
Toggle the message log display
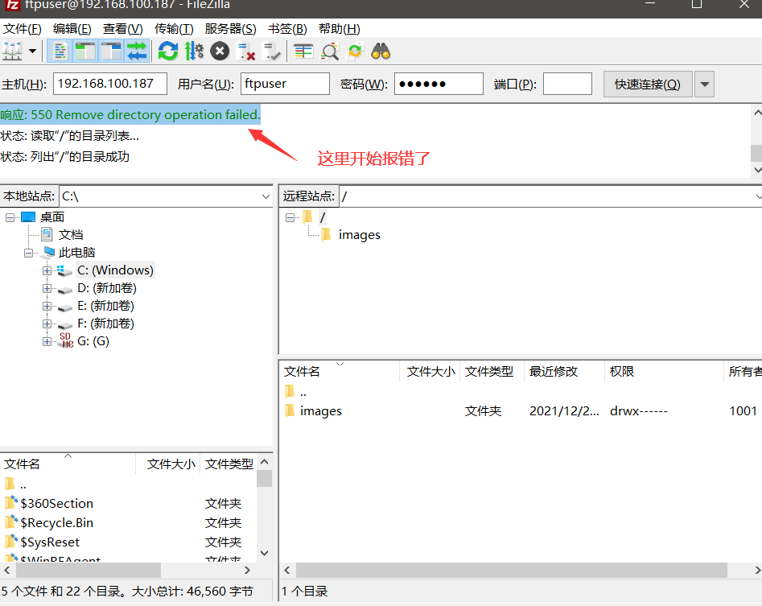click(60, 51)
